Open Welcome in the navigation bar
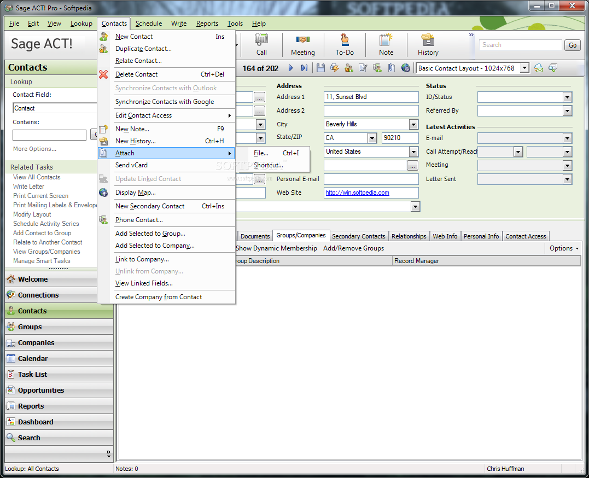The image size is (589, 478). pyautogui.click(x=60, y=279)
